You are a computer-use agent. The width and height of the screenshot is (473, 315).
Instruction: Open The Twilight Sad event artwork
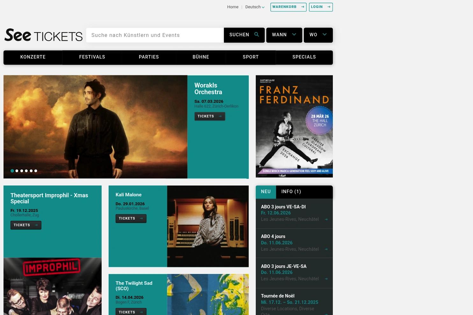tap(208, 295)
